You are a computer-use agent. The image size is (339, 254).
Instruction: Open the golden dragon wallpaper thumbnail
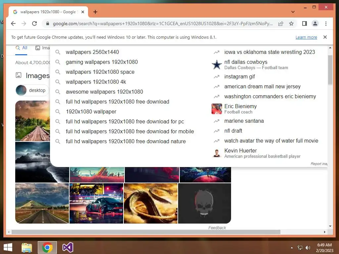coord(151,203)
